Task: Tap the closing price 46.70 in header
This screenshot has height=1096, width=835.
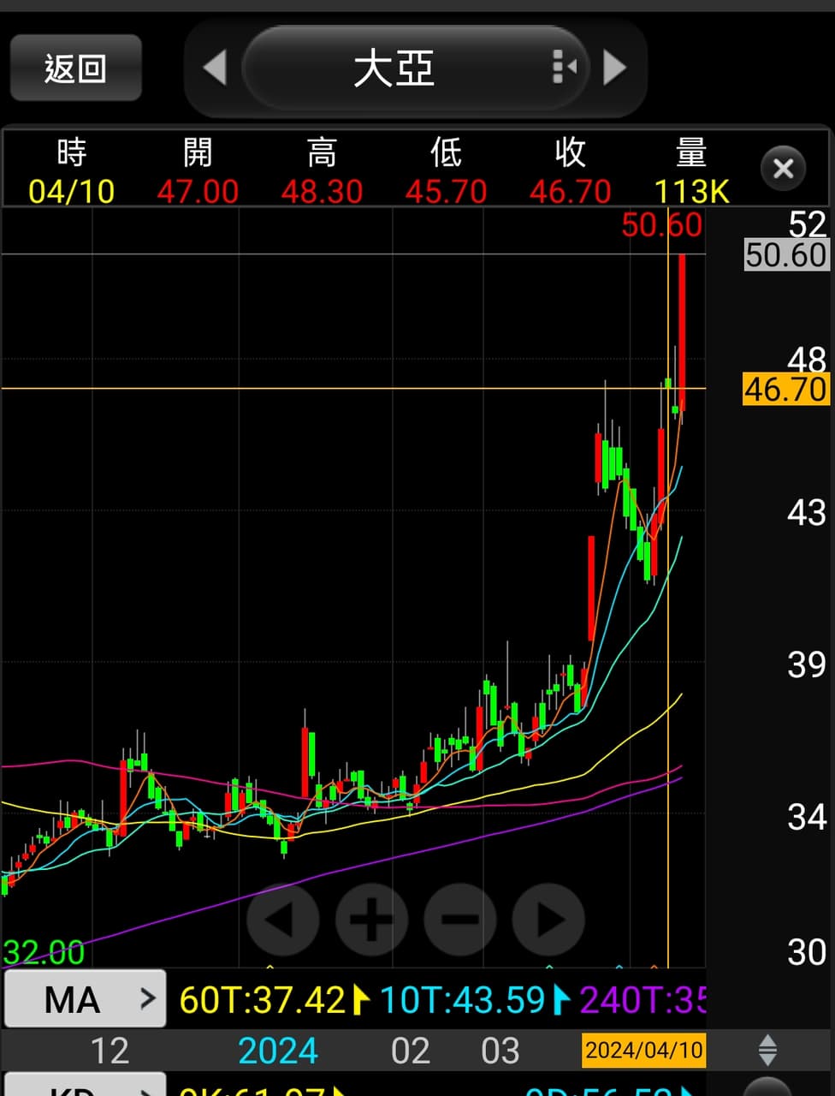Action: (570, 191)
